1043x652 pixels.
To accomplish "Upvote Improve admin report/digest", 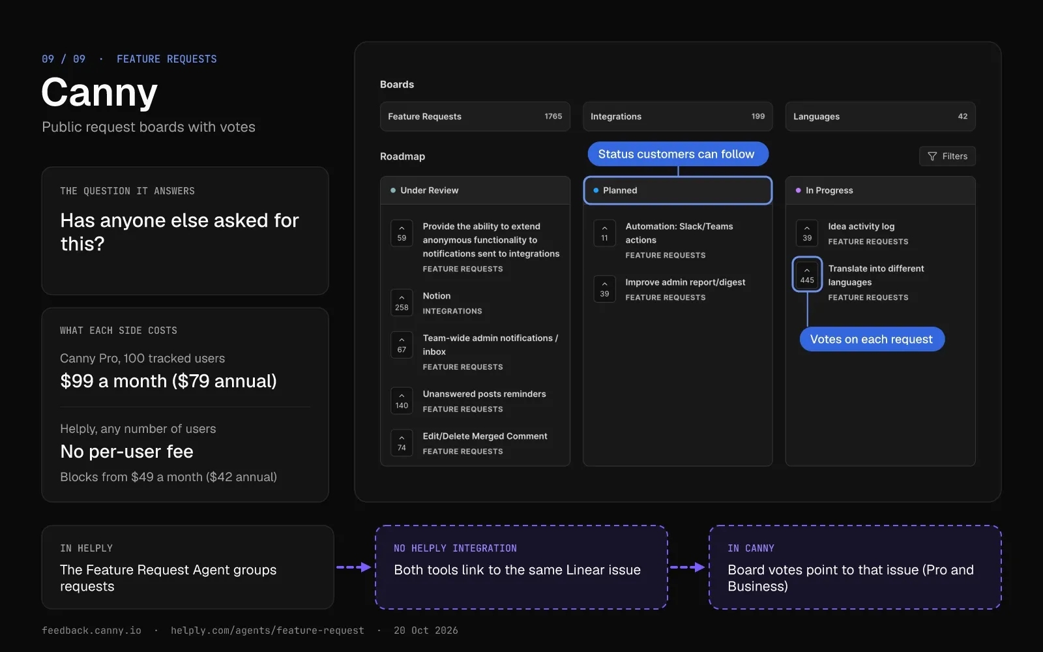I will [x=604, y=289].
